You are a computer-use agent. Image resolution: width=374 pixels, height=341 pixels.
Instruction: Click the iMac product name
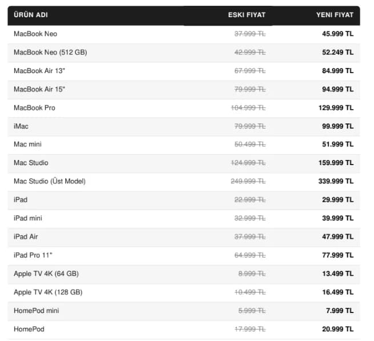21,126
